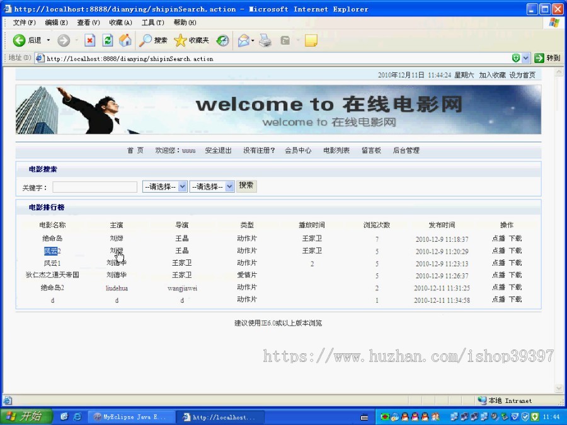Click the IE Back arrow icon
This screenshot has width=567, height=425.
pyautogui.click(x=19, y=40)
